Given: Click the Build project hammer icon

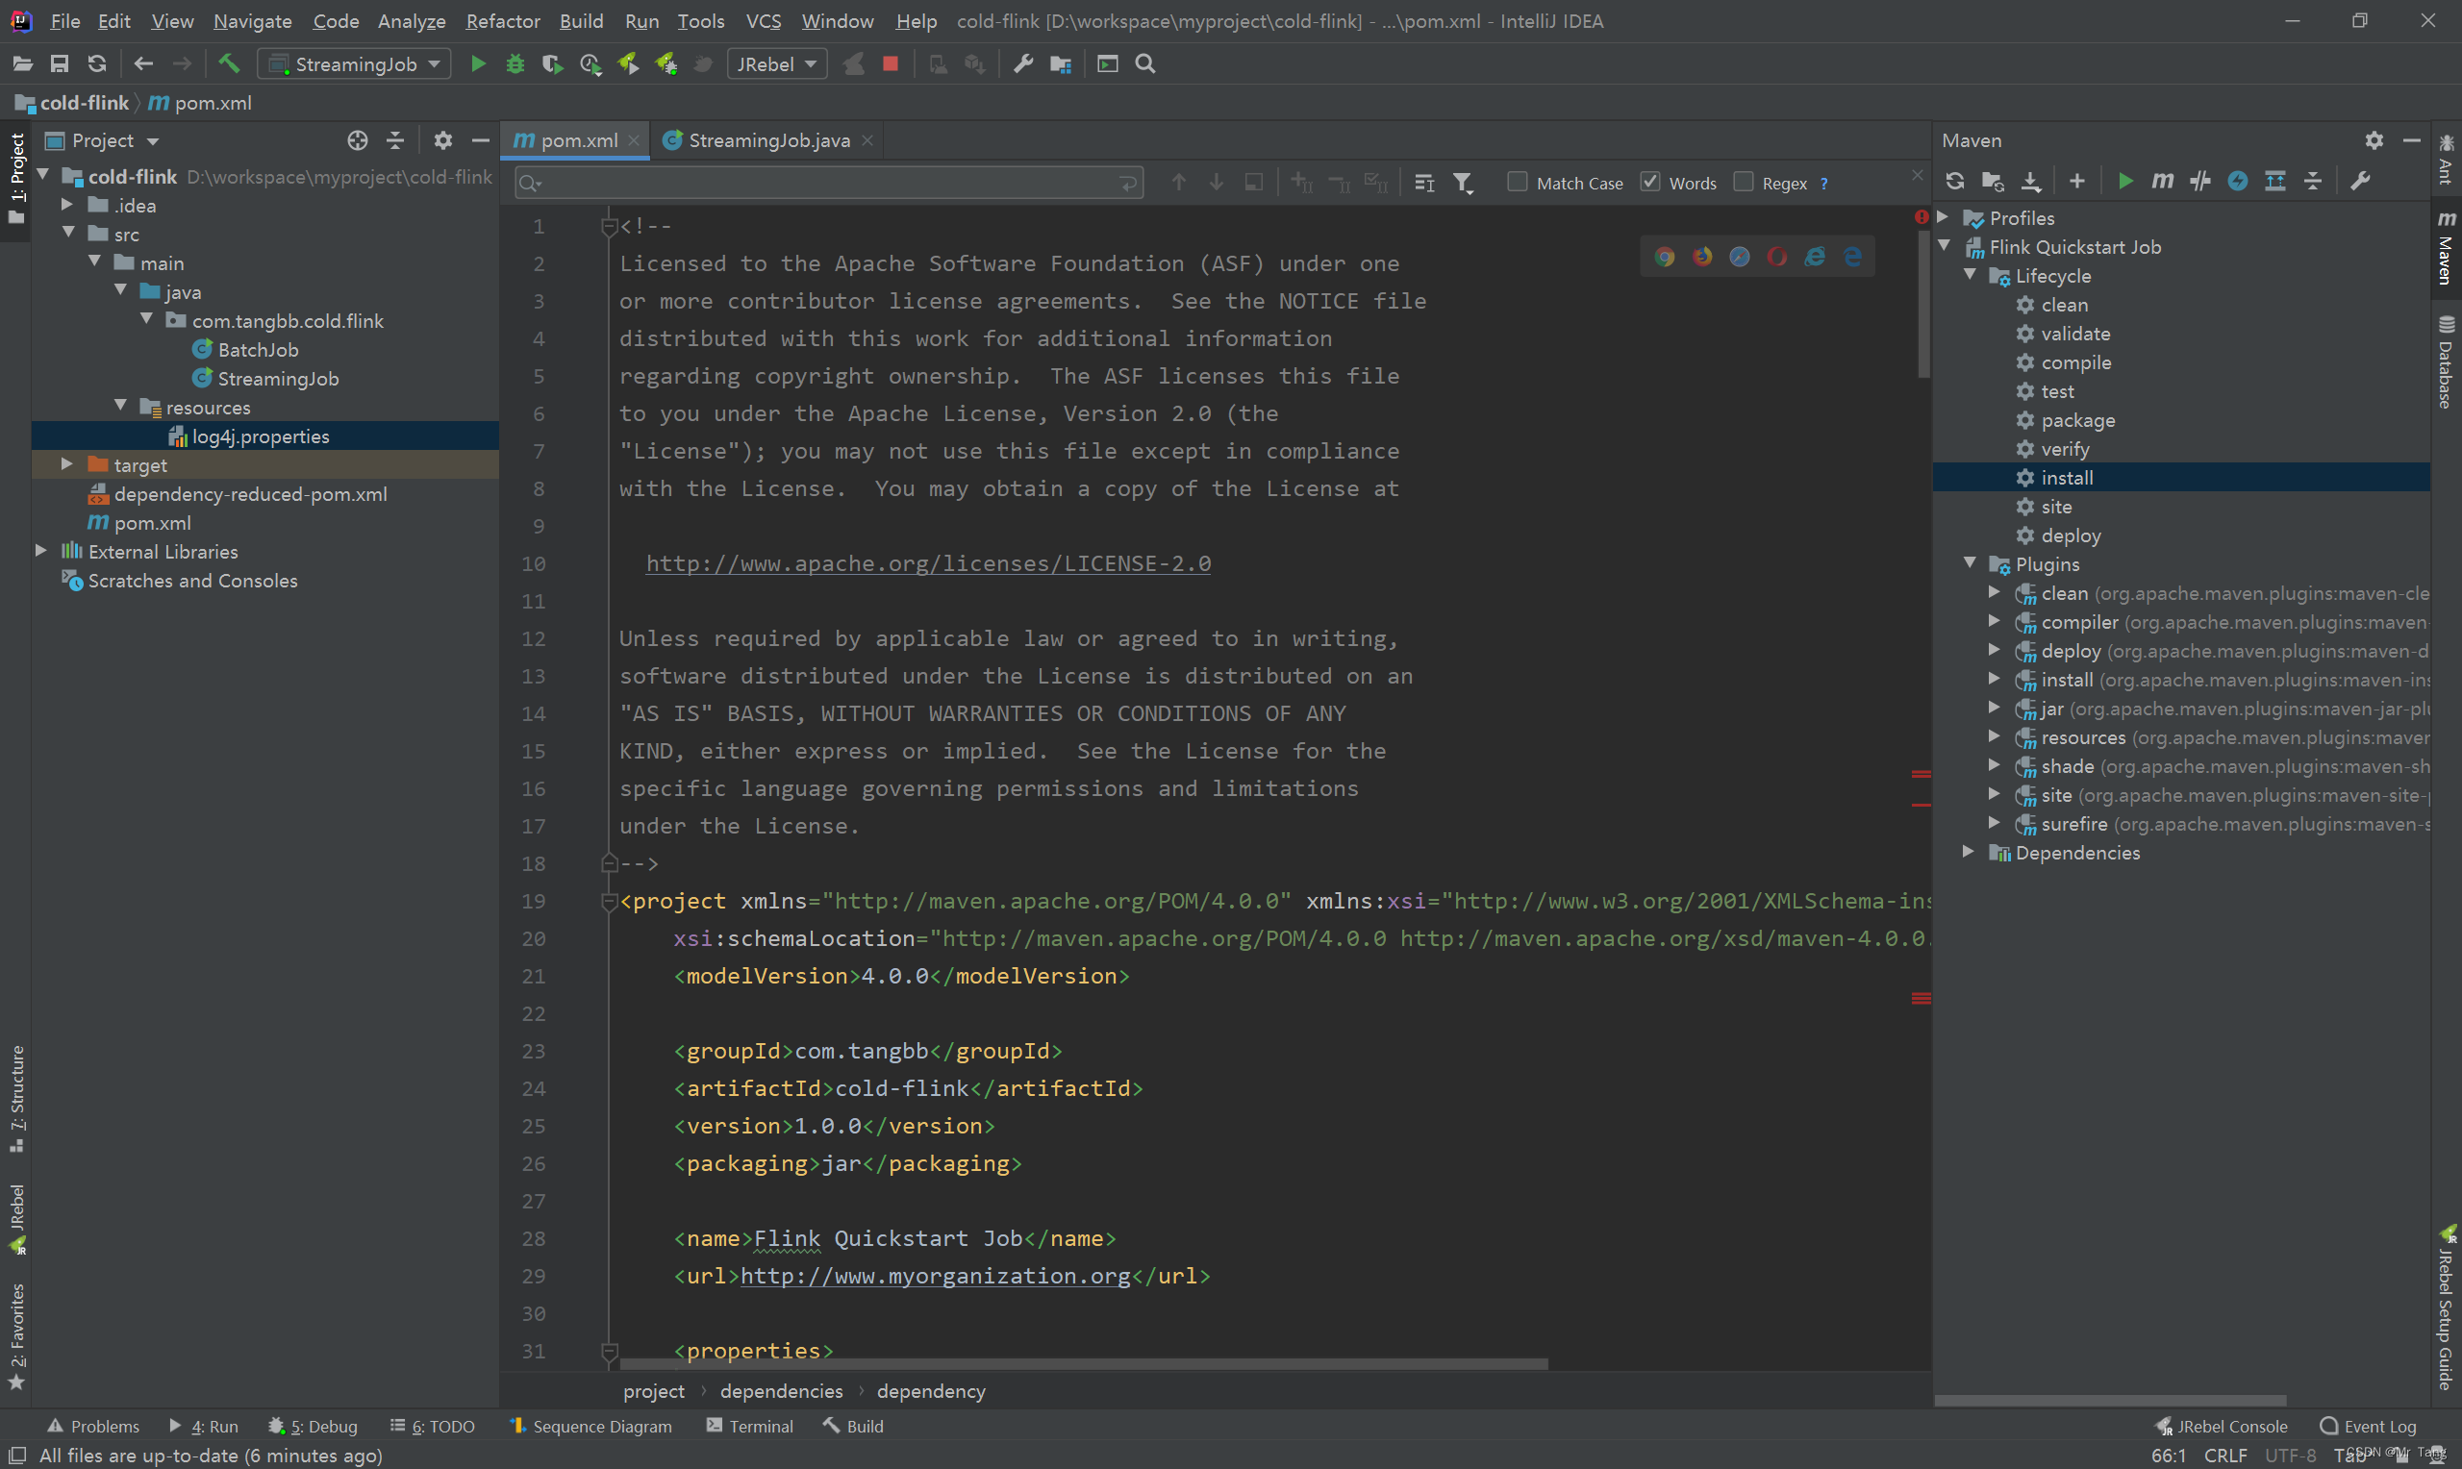Looking at the screenshot, I should click(229, 64).
